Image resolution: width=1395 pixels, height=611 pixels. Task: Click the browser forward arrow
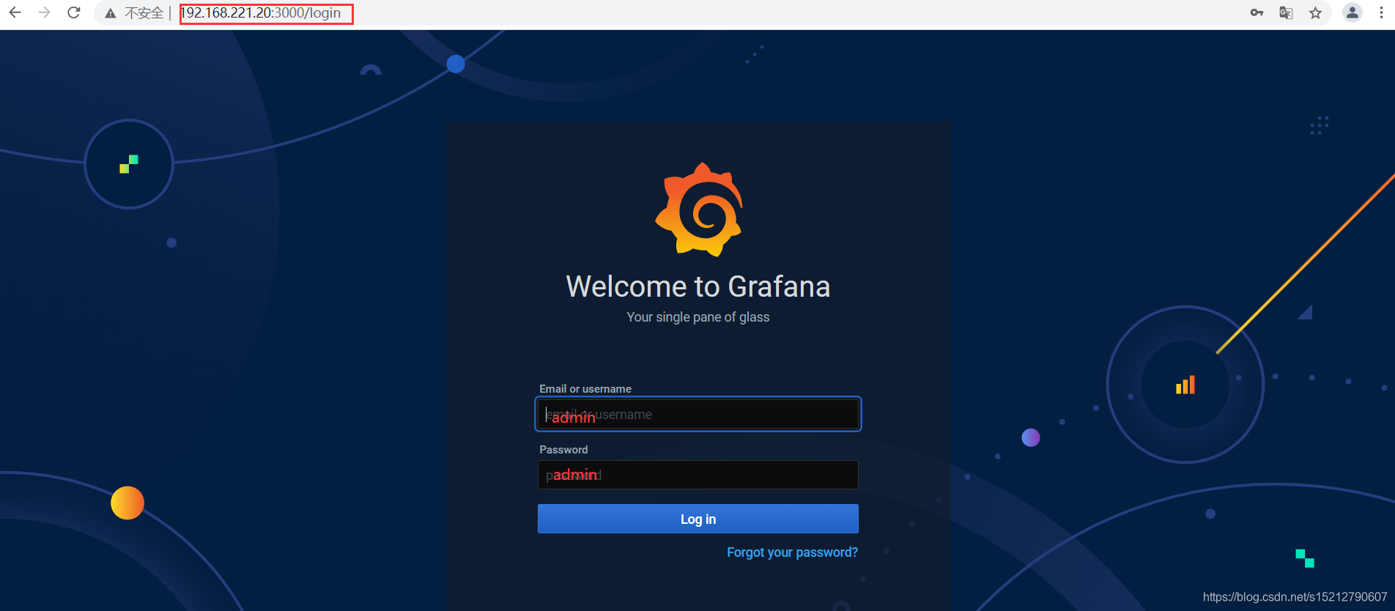(44, 12)
